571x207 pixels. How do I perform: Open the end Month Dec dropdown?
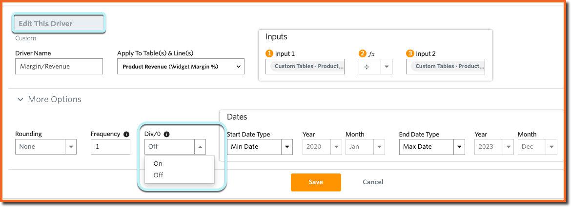coord(537,147)
